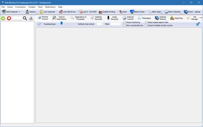The width and height of the screenshot is (203, 127).
Task: Click the Thumbnail size slider handle
Action: pos(61,23)
